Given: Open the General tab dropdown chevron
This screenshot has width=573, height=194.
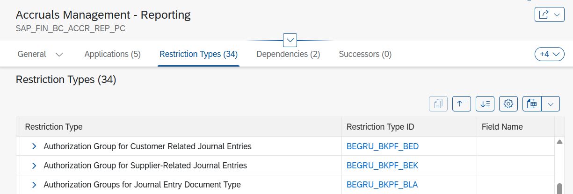Looking at the screenshot, I should pyautogui.click(x=59, y=55).
